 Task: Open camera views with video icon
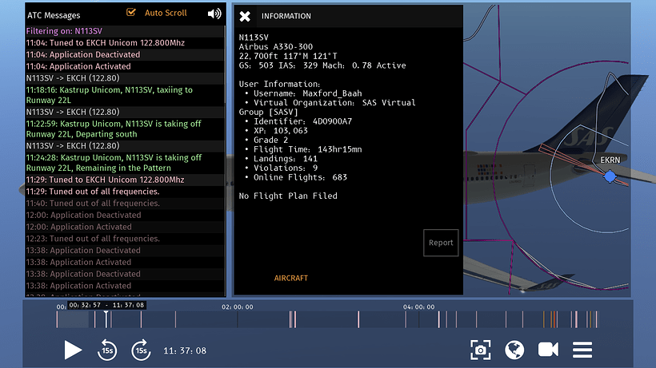pyautogui.click(x=548, y=350)
